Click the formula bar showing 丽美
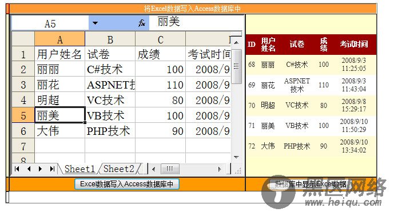Image resolution: width=394 pixels, height=212 pixels. click(x=196, y=23)
